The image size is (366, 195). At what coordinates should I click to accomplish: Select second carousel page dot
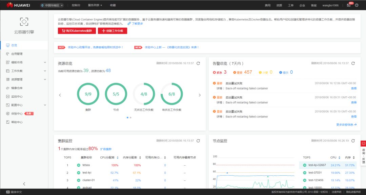point(130,118)
